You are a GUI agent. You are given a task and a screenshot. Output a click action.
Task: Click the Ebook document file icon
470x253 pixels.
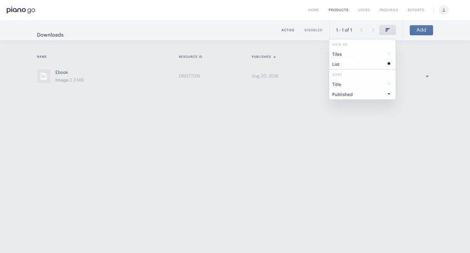[x=43, y=76]
